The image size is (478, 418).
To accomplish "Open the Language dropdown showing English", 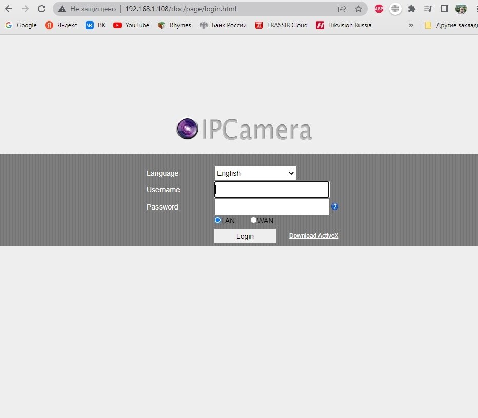I will point(255,173).
